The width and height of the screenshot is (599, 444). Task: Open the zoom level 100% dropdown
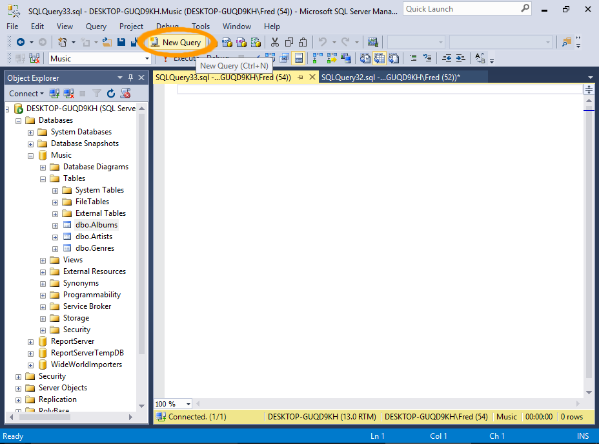point(188,404)
